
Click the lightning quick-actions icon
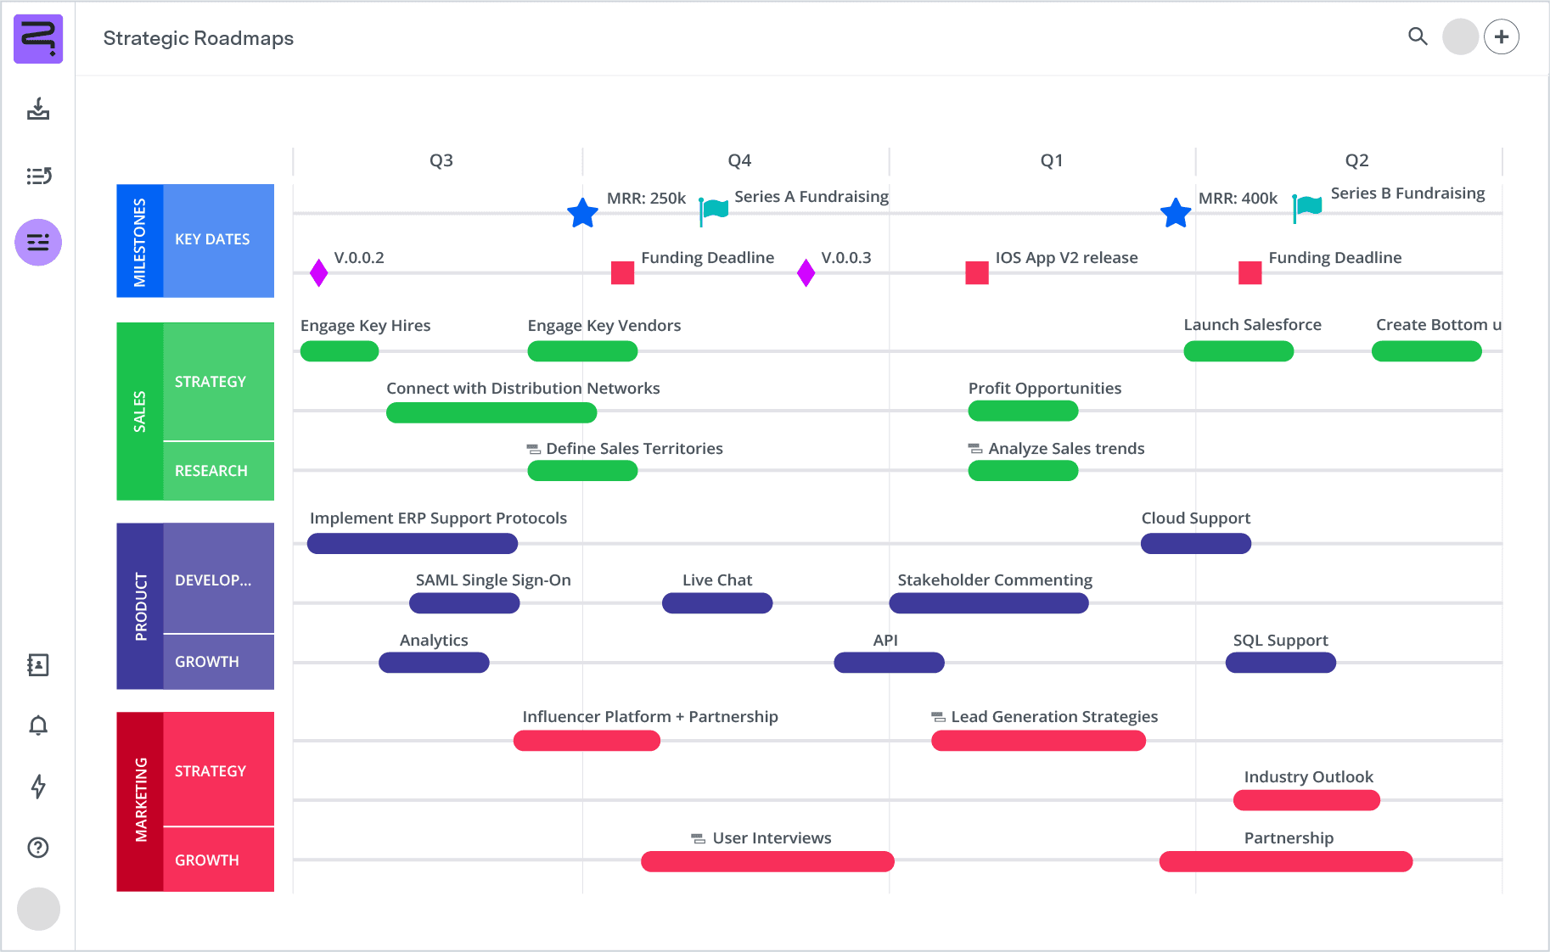pos(38,787)
